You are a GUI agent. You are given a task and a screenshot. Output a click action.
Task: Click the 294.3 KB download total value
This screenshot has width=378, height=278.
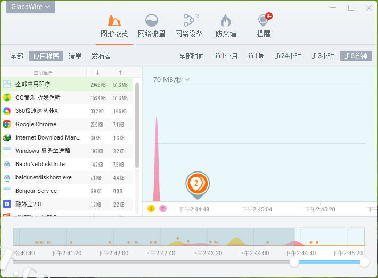pos(98,85)
